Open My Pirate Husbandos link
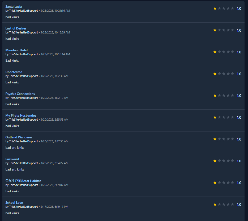Screen dimensions: 248x221 (21, 116)
